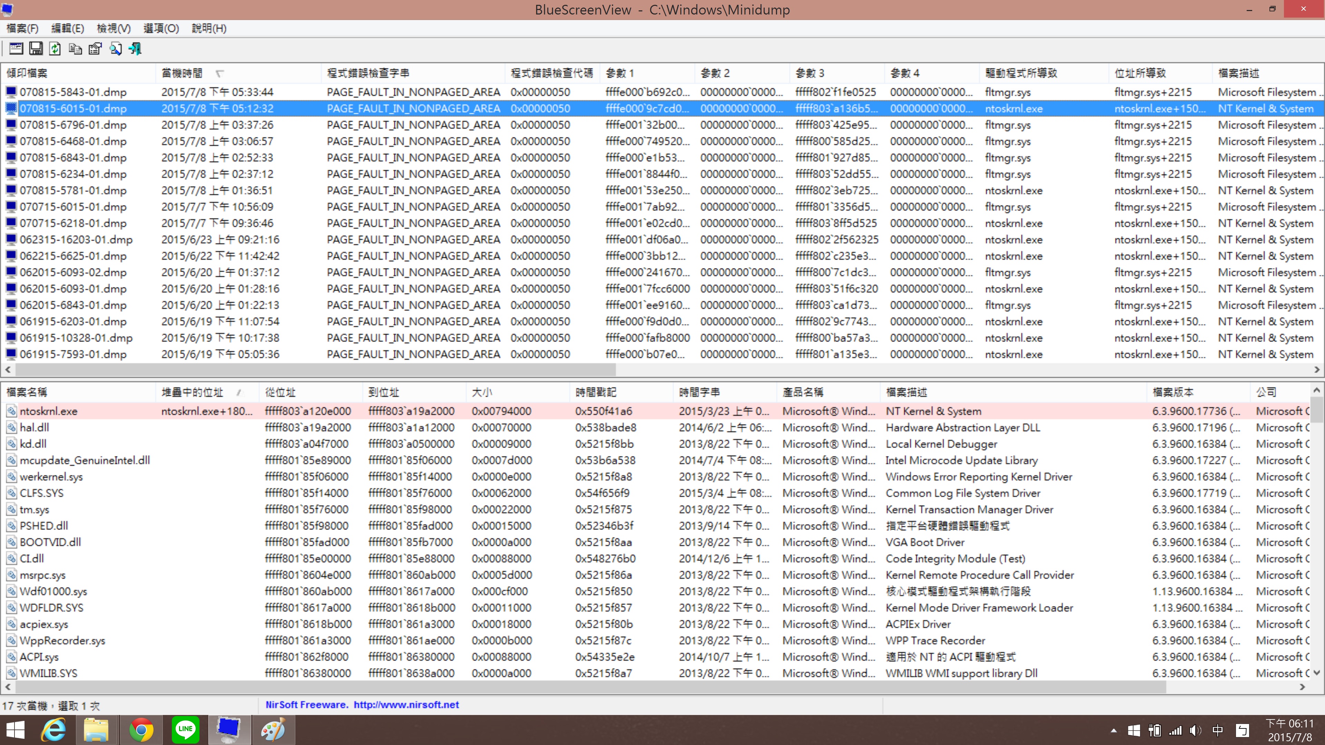
Task: Sort by 驅動程式所導致 column header
Action: [x=1044, y=73]
